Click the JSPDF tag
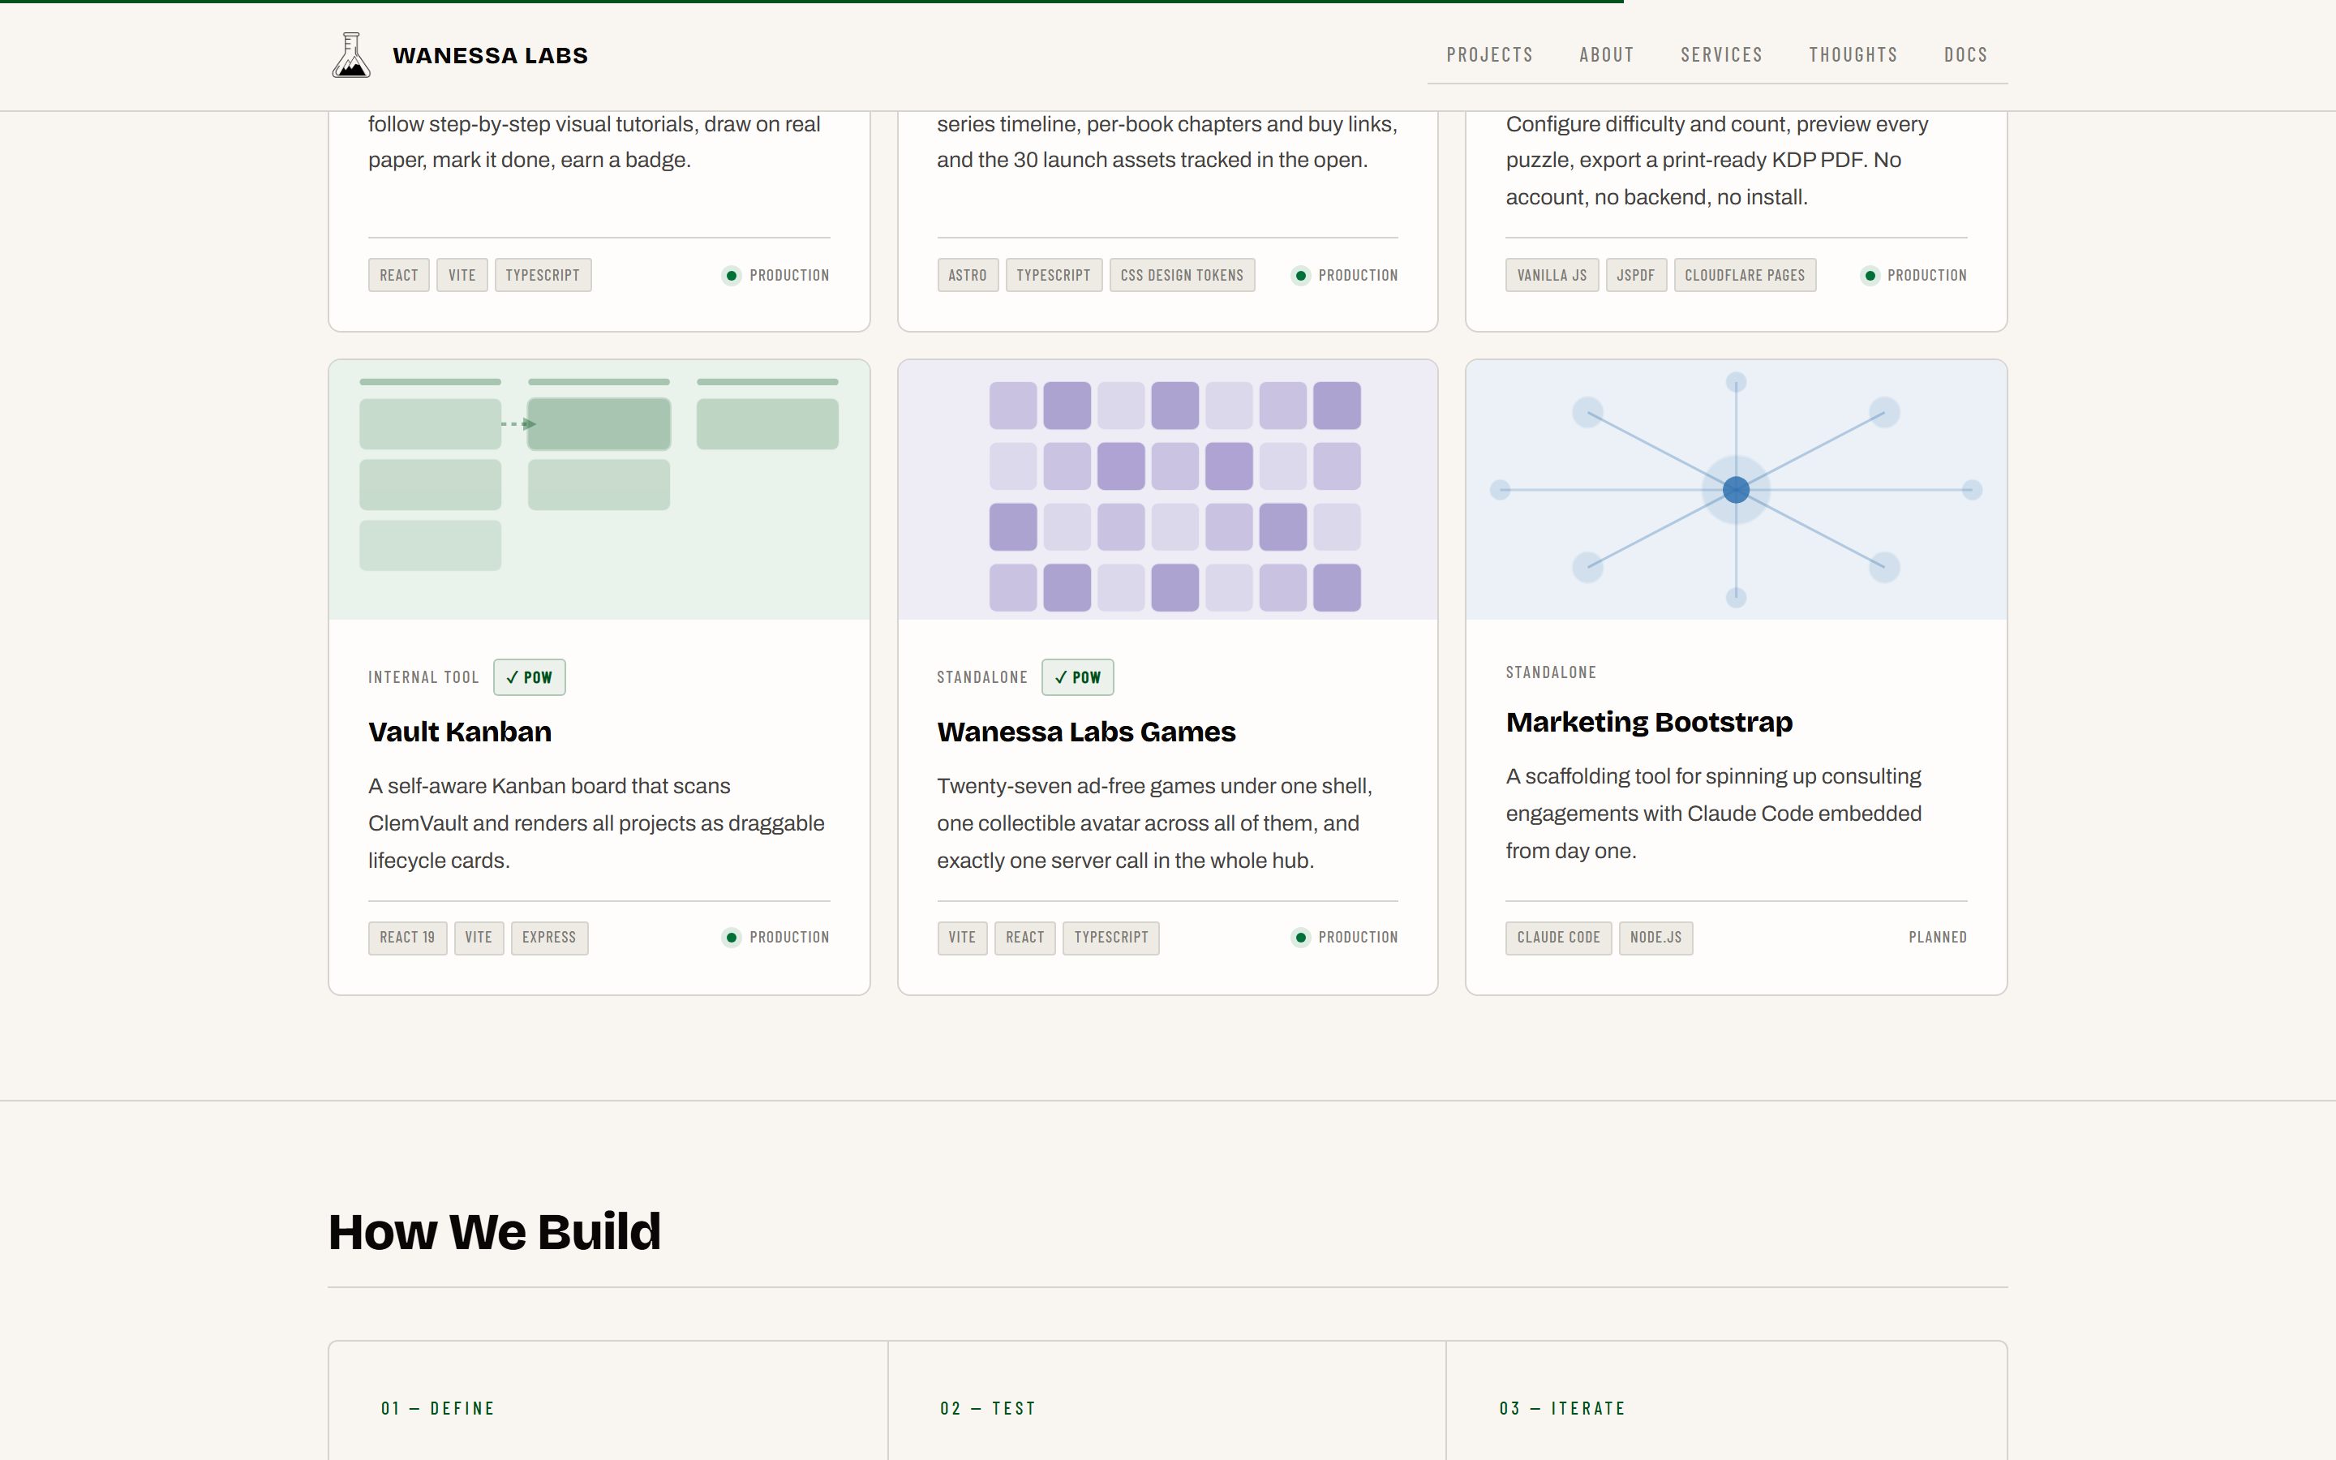Viewport: 2336px width, 1460px height. (1635, 275)
